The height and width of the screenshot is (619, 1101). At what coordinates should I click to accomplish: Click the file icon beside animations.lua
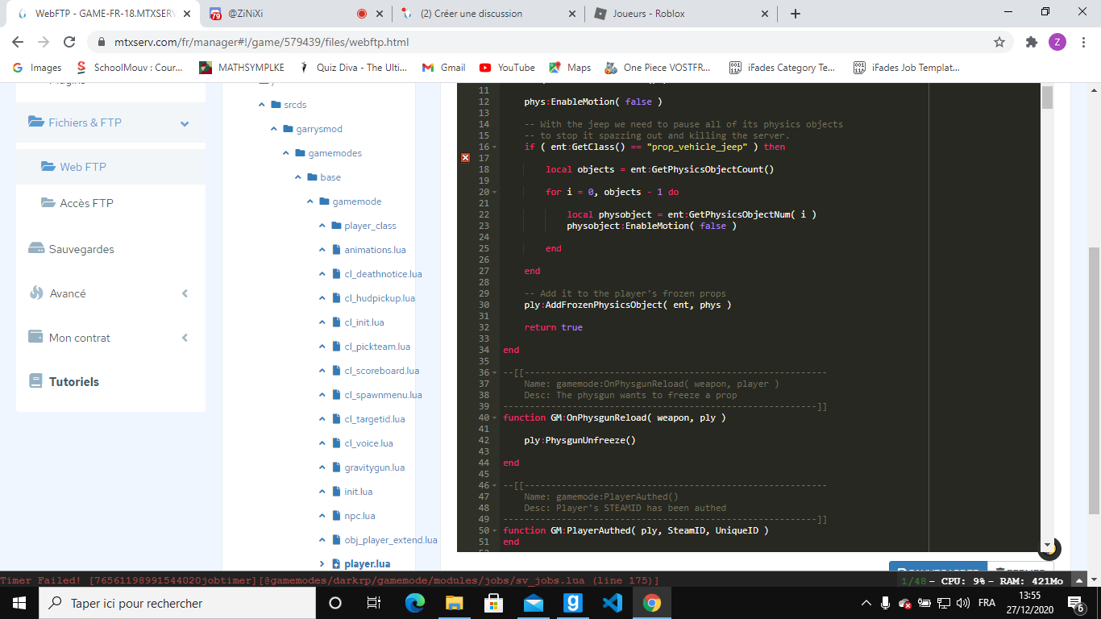pyautogui.click(x=337, y=250)
